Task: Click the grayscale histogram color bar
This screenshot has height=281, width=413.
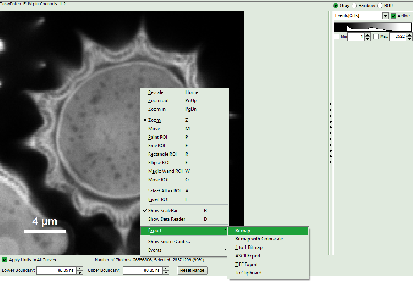Action: click(x=372, y=27)
